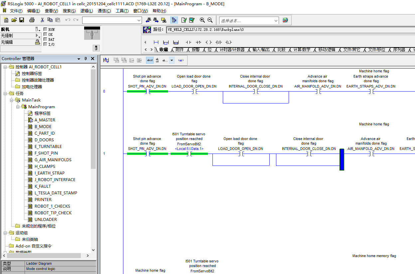Viewport: 415px width, 274px height.
Task: Click the Zoom Out magnifier icon
Action: pos(210,20)
